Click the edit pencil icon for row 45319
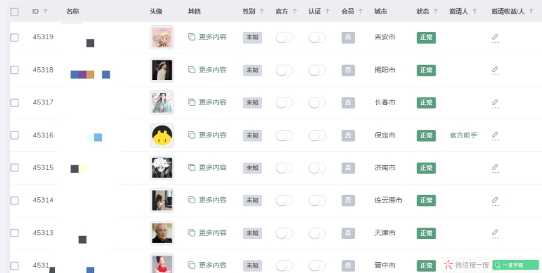This screenshot has width=542, height=273. [x=495, y=37]
